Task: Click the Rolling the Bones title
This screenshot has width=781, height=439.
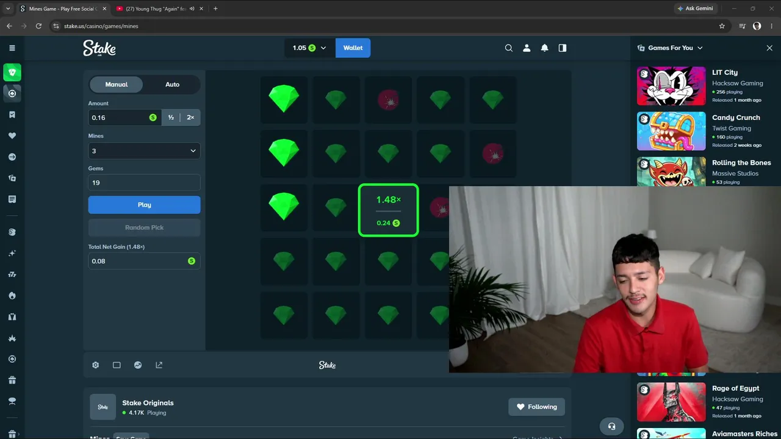Action: (x=741, y=163)
